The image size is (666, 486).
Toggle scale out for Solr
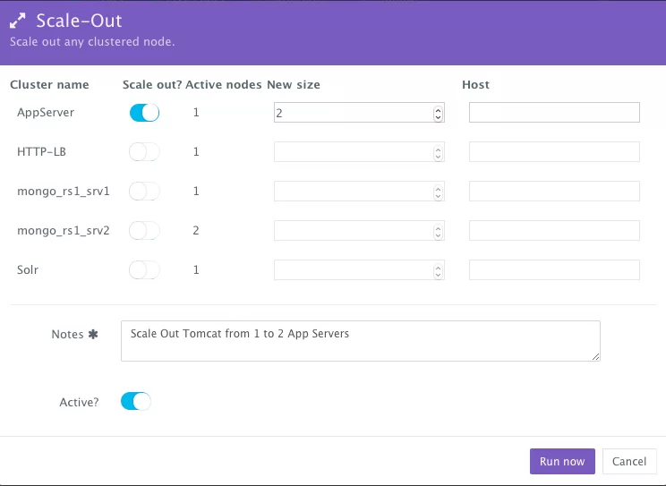click(144, 269)
